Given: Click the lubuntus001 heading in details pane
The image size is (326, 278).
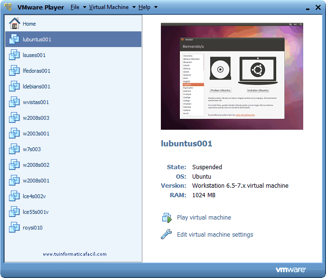Looking at the screenshot, I should (186, 144).
